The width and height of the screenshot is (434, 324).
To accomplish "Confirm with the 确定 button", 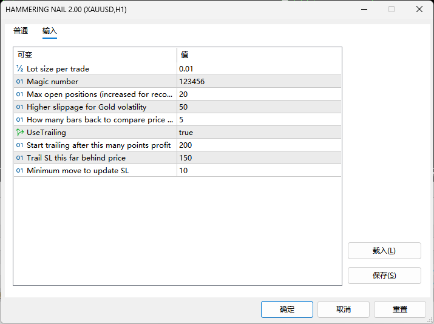I will 287,309.
